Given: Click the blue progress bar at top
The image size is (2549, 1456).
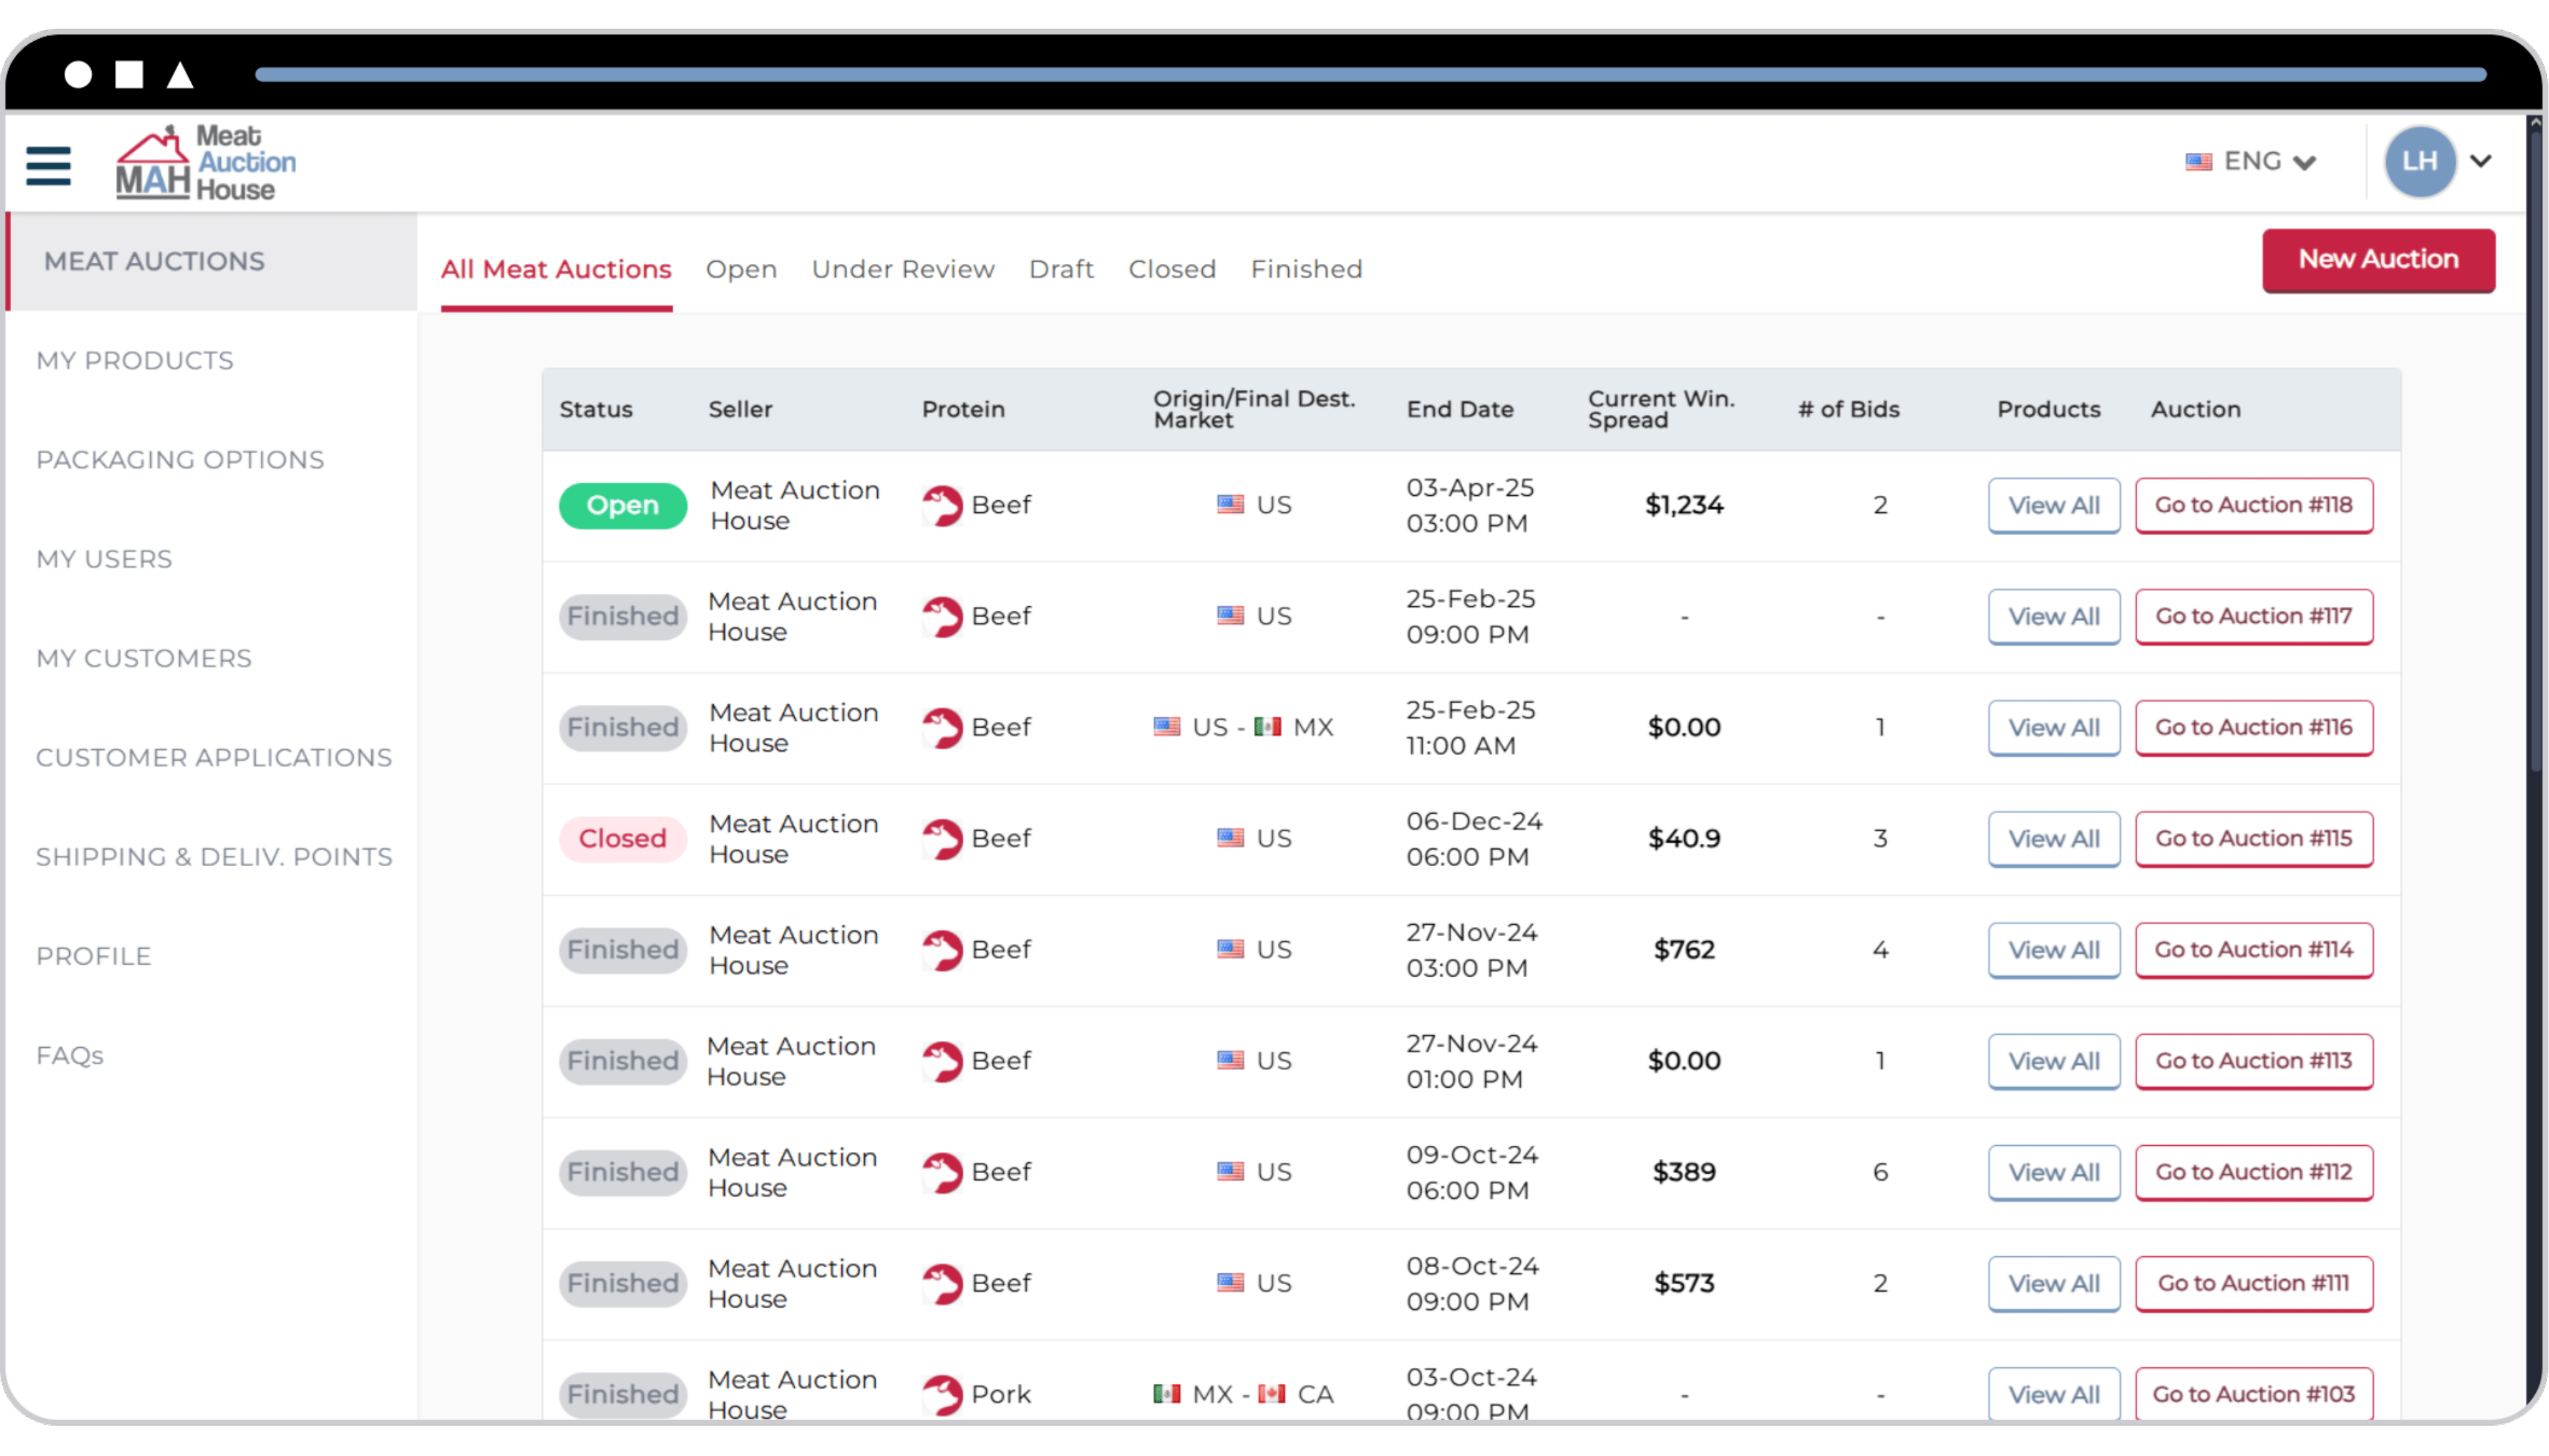Looking at the screenshot, I should click(x=1371, y=74).
